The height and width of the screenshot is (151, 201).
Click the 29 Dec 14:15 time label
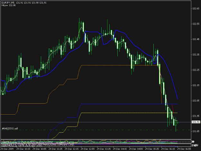(x=120, y=149)
